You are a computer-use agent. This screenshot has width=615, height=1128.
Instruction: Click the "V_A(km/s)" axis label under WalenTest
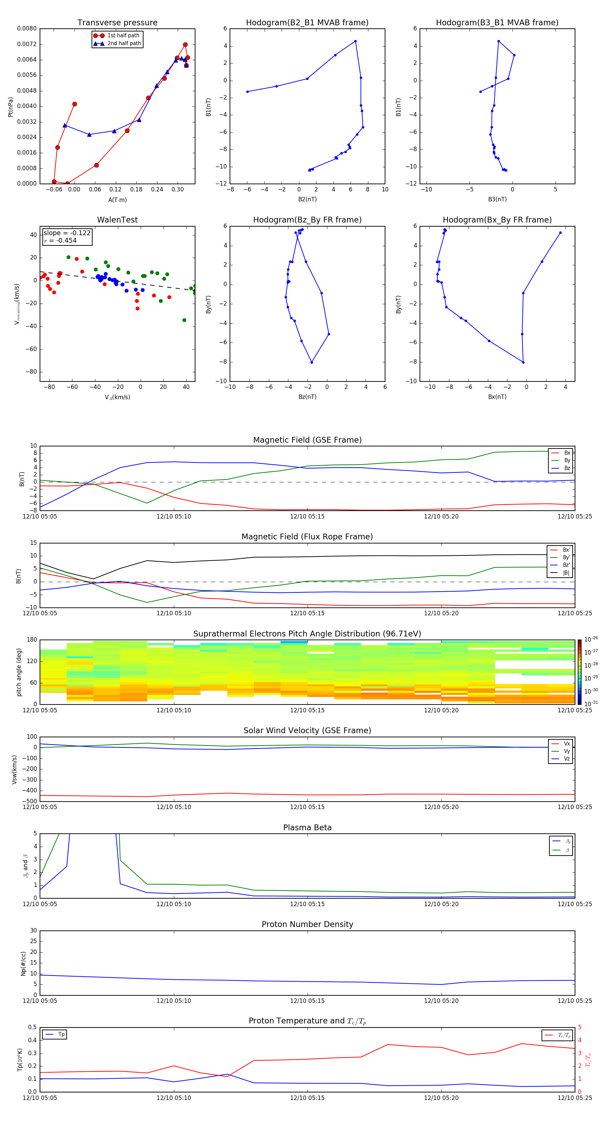[x=117, y=397]
